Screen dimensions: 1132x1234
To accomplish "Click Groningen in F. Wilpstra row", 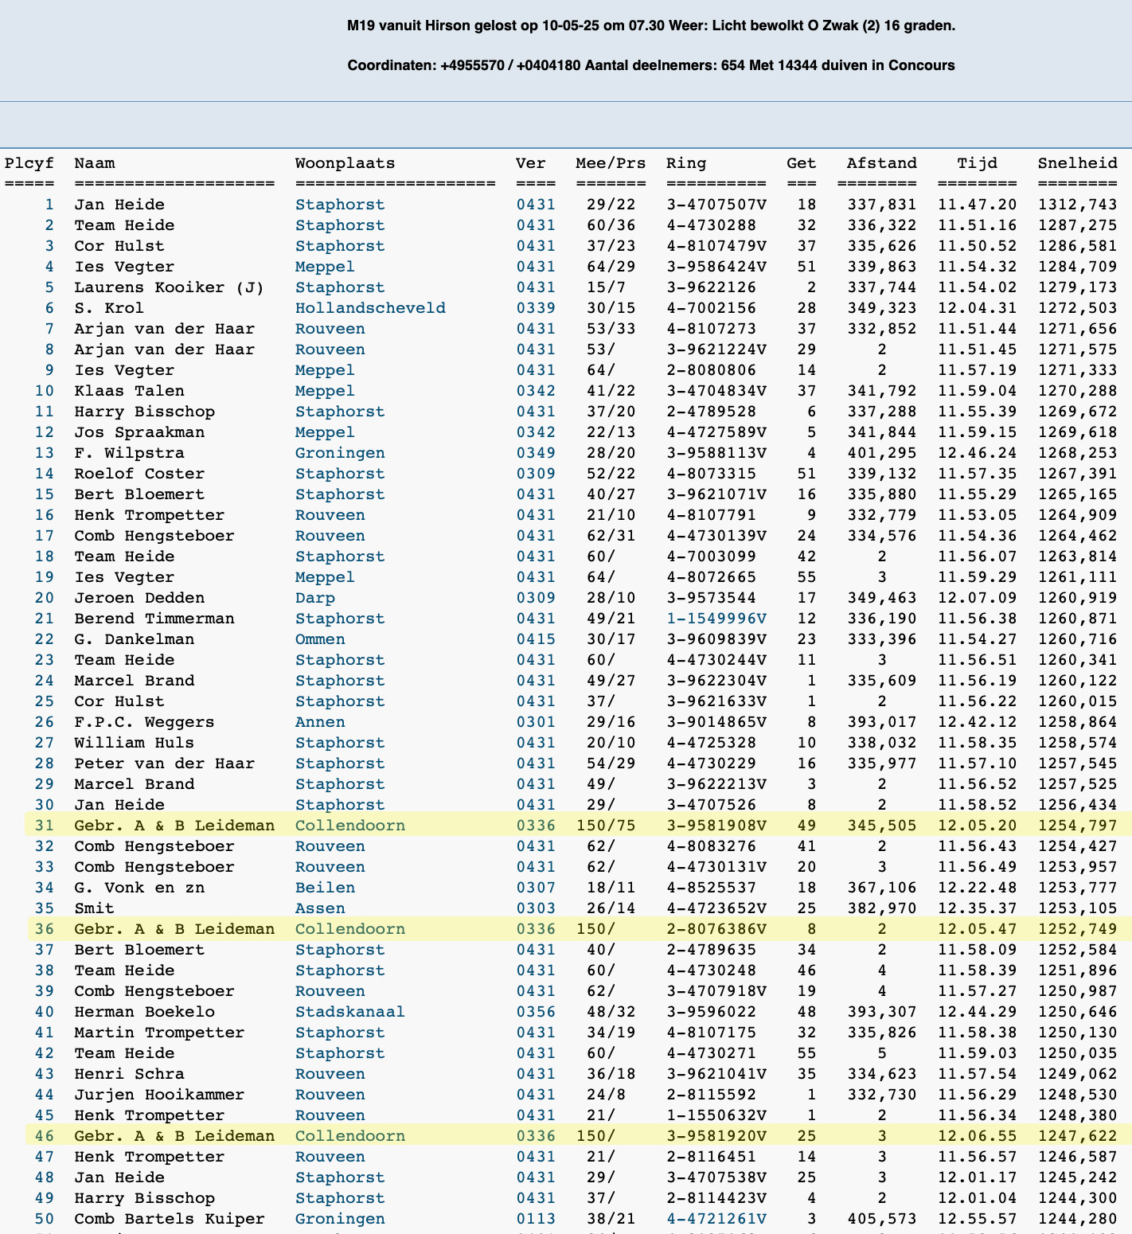I will coord(340,453).
